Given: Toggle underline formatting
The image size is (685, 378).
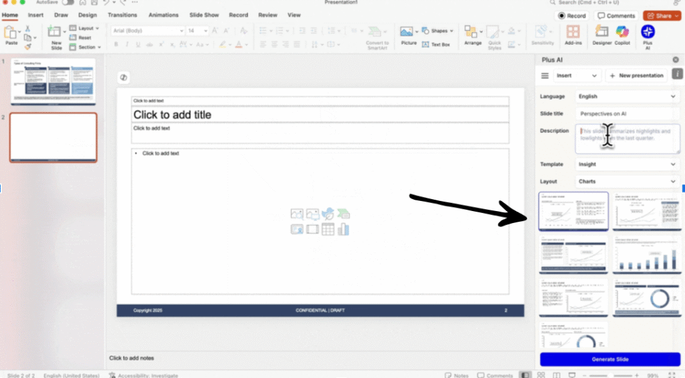Looking at the screenshot, I should coord(138,45).
